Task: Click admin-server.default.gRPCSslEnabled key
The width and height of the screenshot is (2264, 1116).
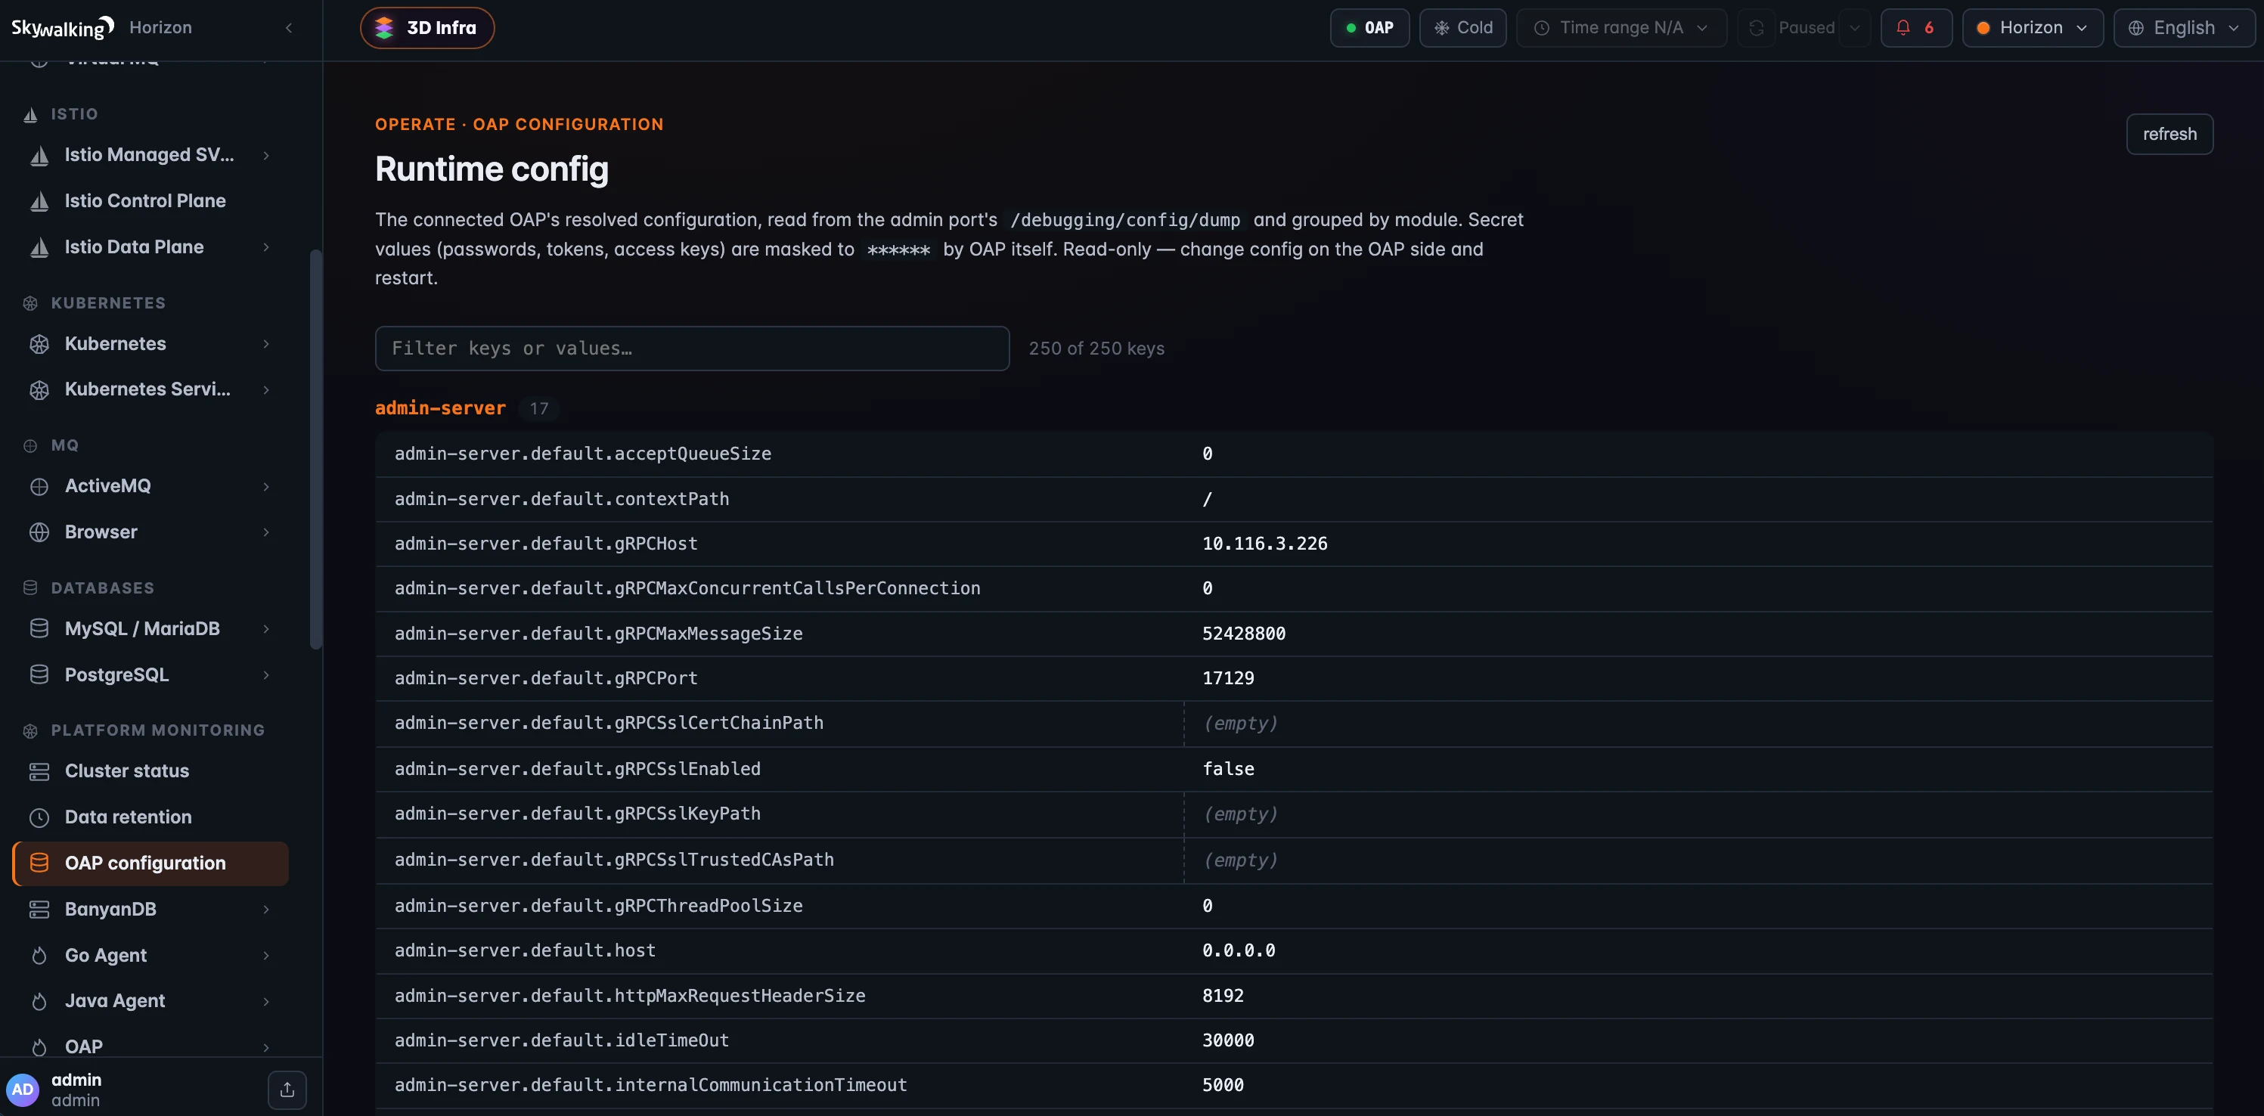Action: point(578,769)
